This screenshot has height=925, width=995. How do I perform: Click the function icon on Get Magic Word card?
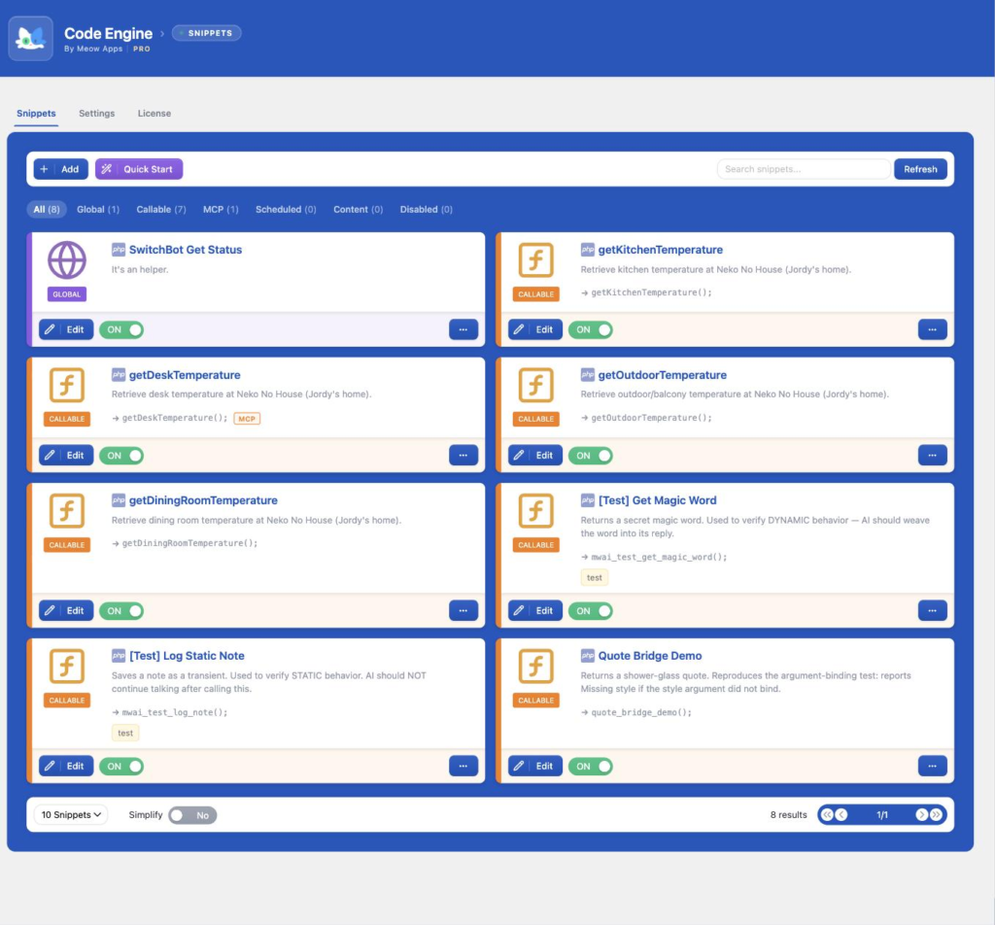[x=535, y=511]
